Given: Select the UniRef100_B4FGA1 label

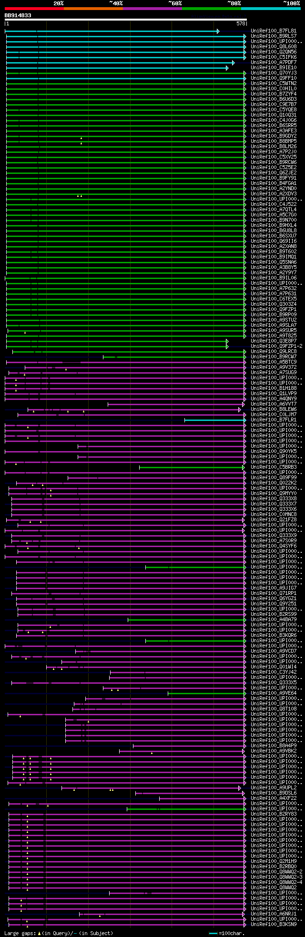Looking at the screenshot, I should point(274,183).
